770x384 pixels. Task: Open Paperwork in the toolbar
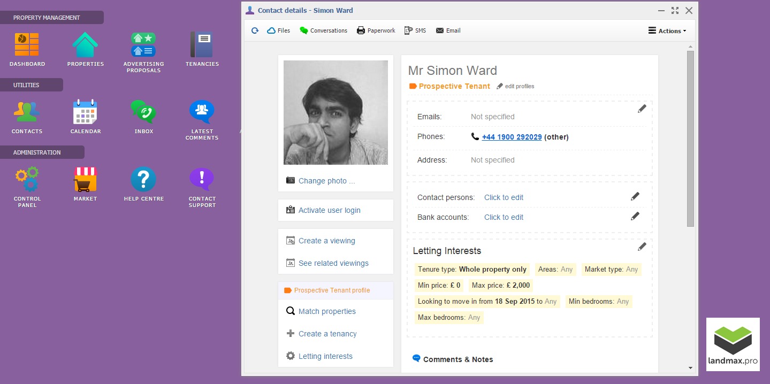(376, 31)
